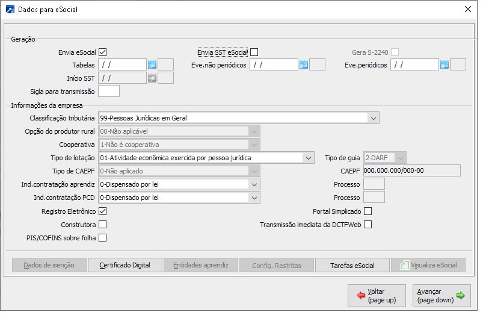Open the Cooperativa combo box
This screenshot has width=486, height=315.
(x=254, y=145)
